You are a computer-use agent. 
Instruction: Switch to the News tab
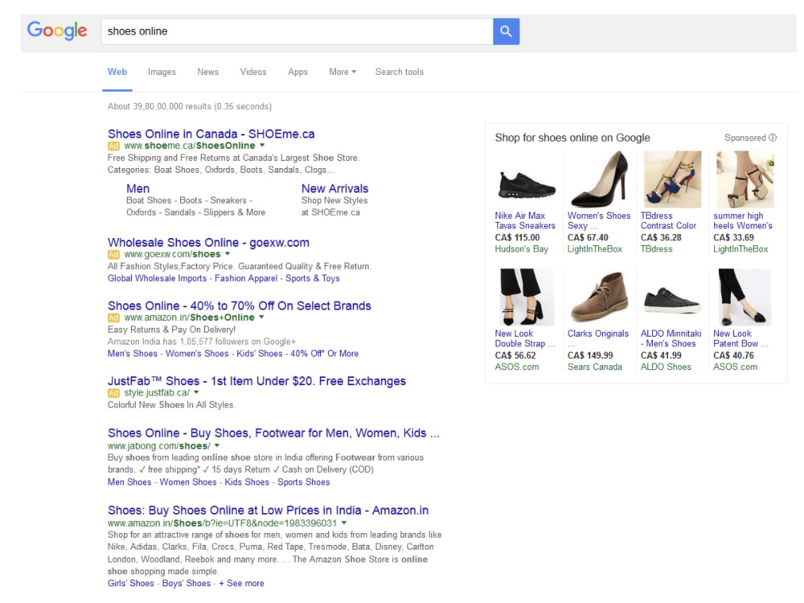(x=207, y=72)
